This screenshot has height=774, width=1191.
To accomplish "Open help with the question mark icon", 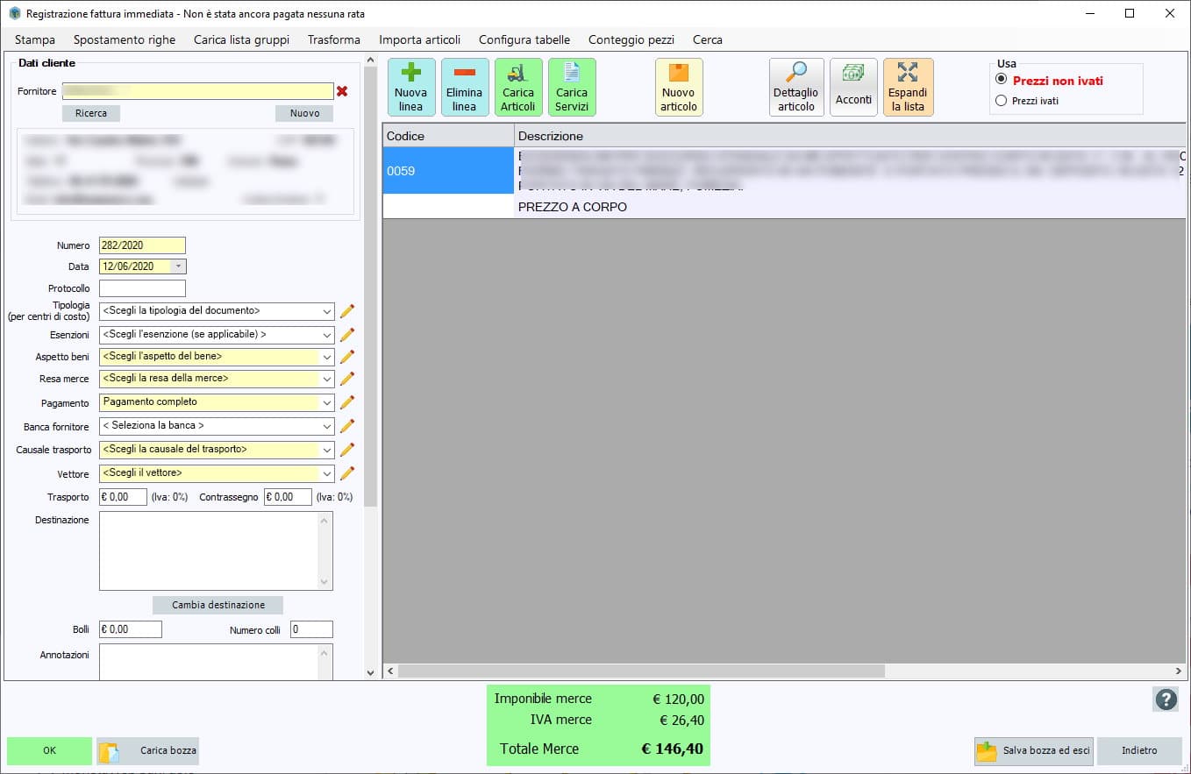I will (x=1166, y=699).
